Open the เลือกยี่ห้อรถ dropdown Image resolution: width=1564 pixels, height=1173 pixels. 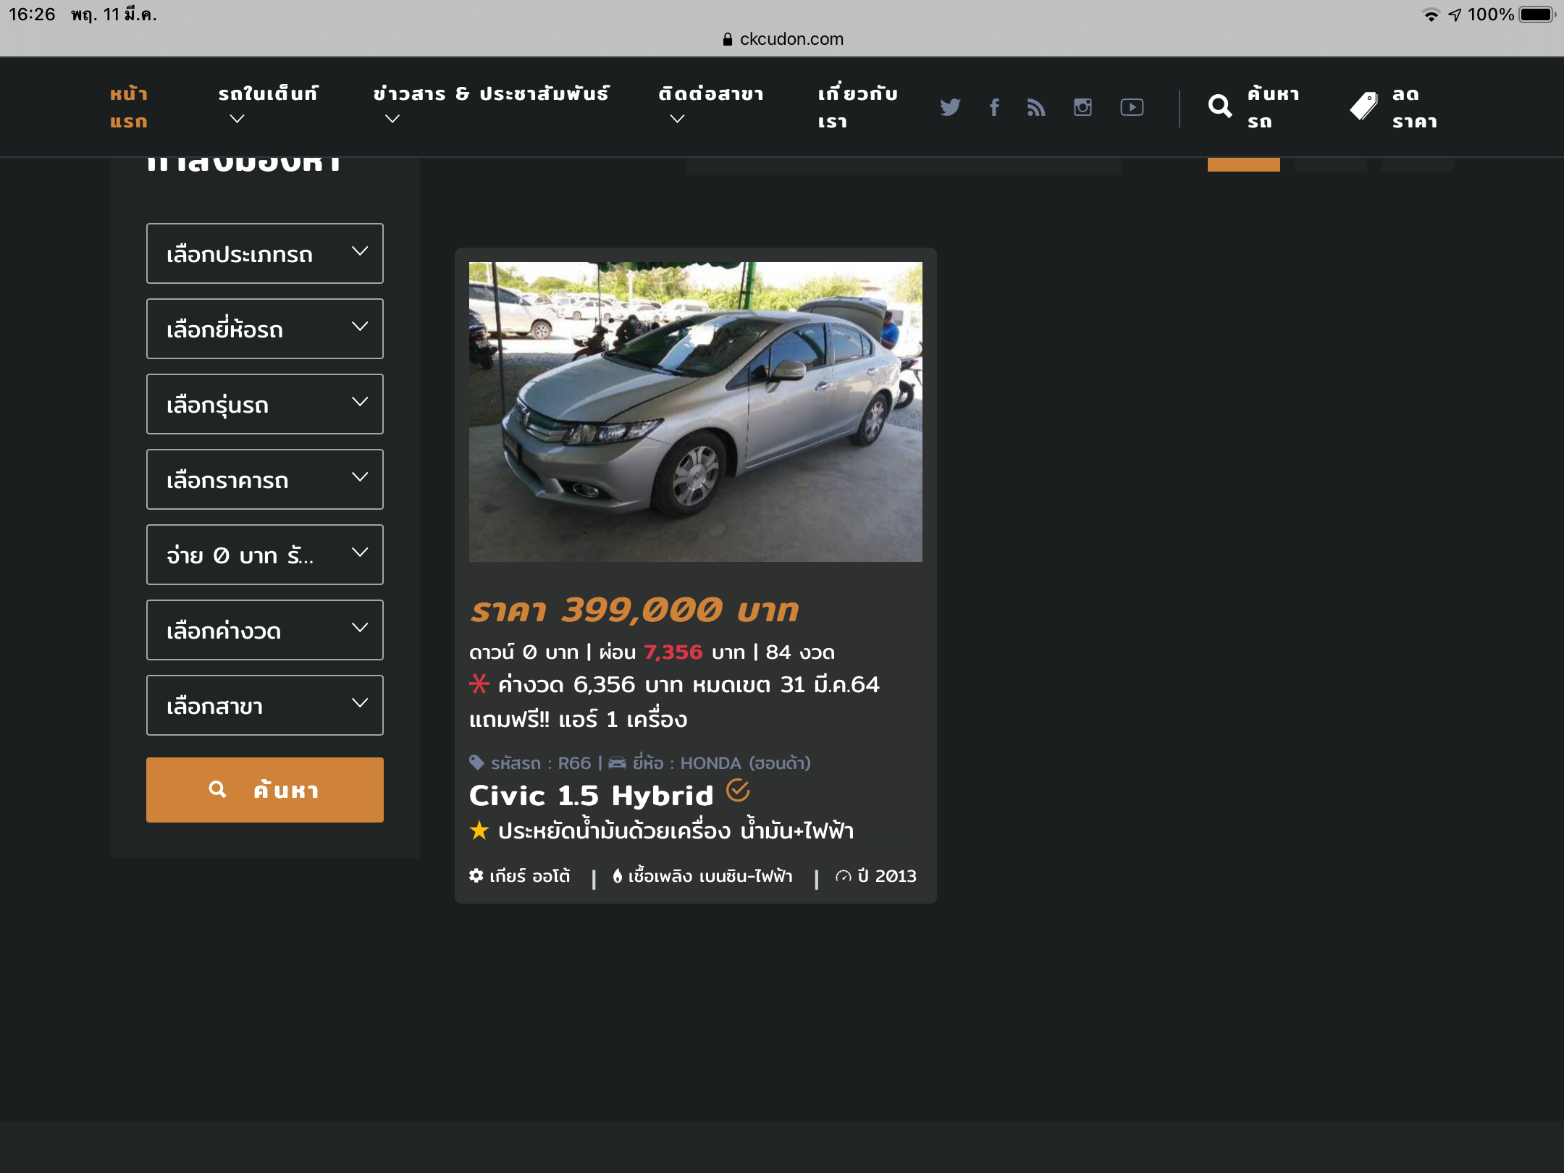(264, 329)
